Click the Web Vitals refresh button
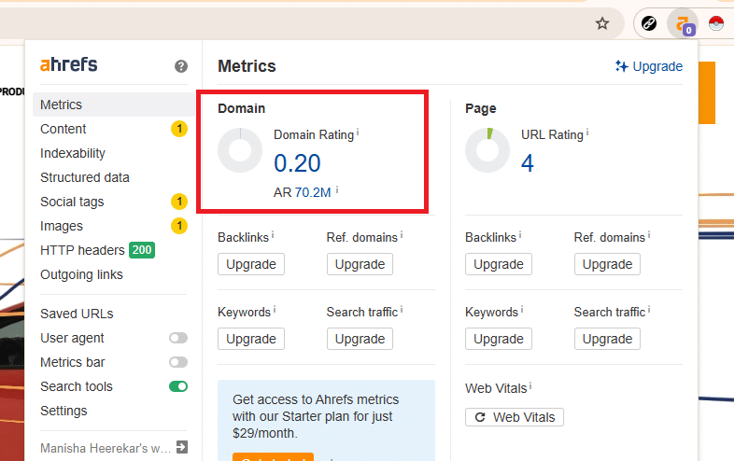The image size is (734, 461). click(x=514, y=417)
